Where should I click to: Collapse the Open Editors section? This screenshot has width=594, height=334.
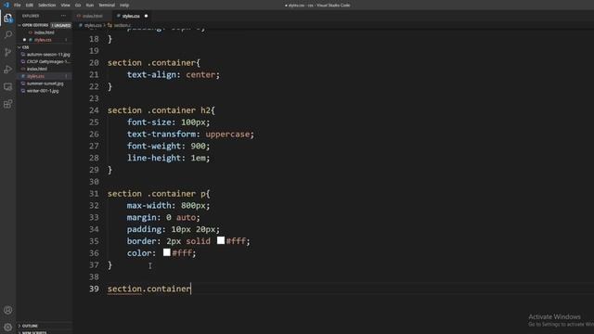click(35, 25)
